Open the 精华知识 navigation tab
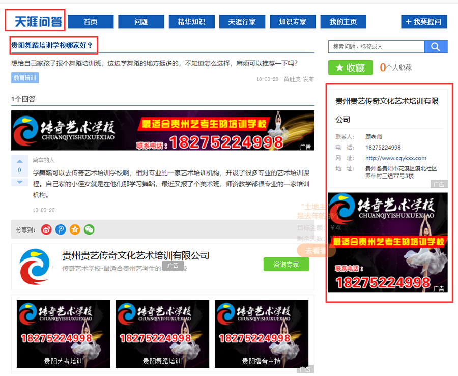This screenshot has width=458, height=376. point(192,22)
